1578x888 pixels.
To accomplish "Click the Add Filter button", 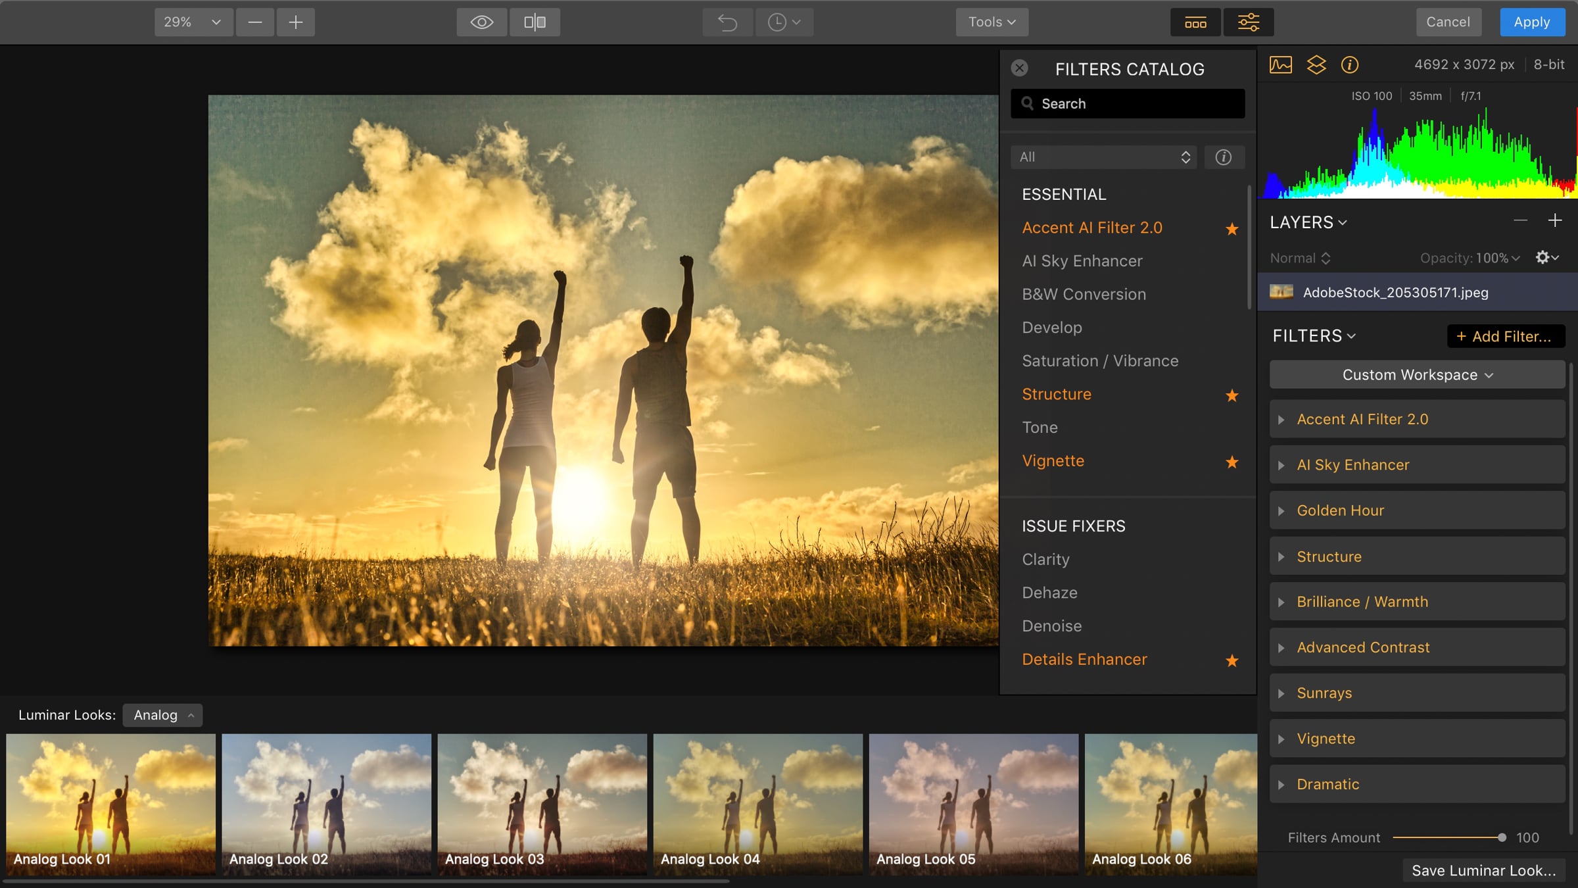I will pos(1505,337).
